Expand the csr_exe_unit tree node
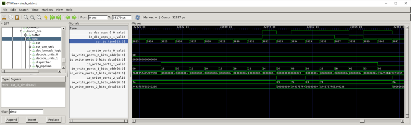 coord(30,47)
